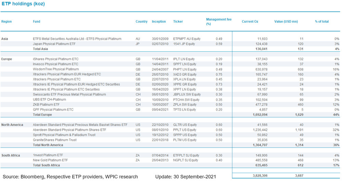This screenshot has width=342, height=181.
Task: Select the Fund column header
Action: tap(37, 22)
